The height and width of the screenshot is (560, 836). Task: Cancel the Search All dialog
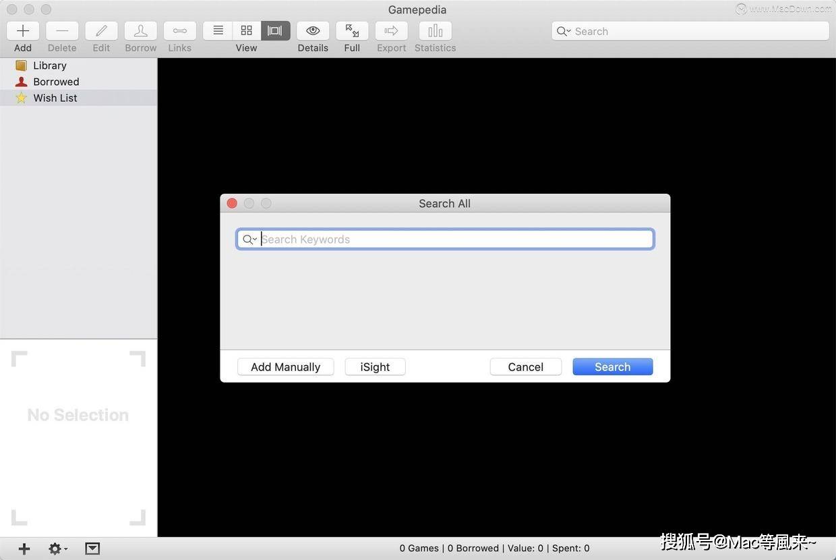(x=526, y=367)
